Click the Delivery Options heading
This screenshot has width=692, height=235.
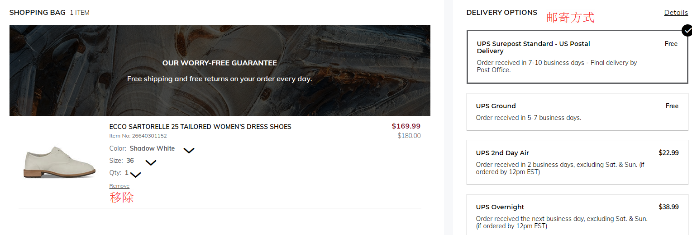pyautogui.click(x=501, y=13)
